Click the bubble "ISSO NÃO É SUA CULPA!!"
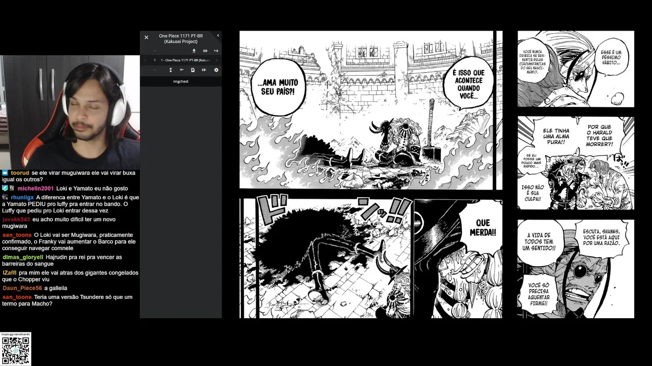 pyautogui.click(x=532, y=193)
